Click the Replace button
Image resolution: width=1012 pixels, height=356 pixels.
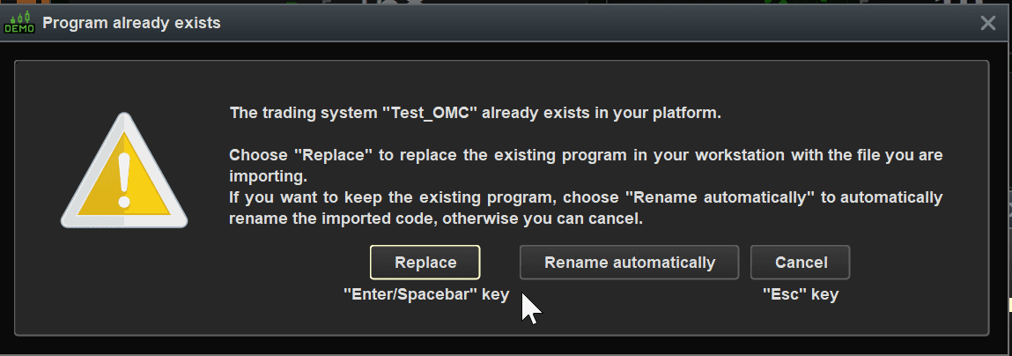click(425, 263)
